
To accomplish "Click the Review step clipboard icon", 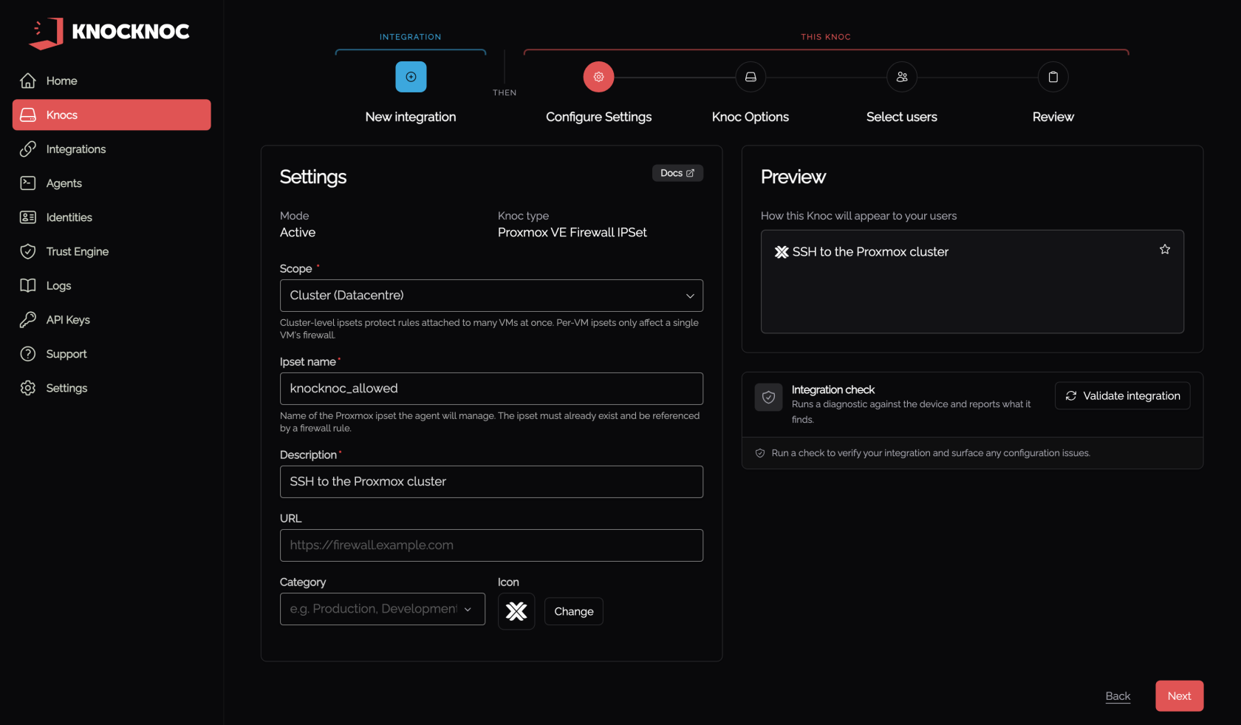I will click(x=1053, y=77).
